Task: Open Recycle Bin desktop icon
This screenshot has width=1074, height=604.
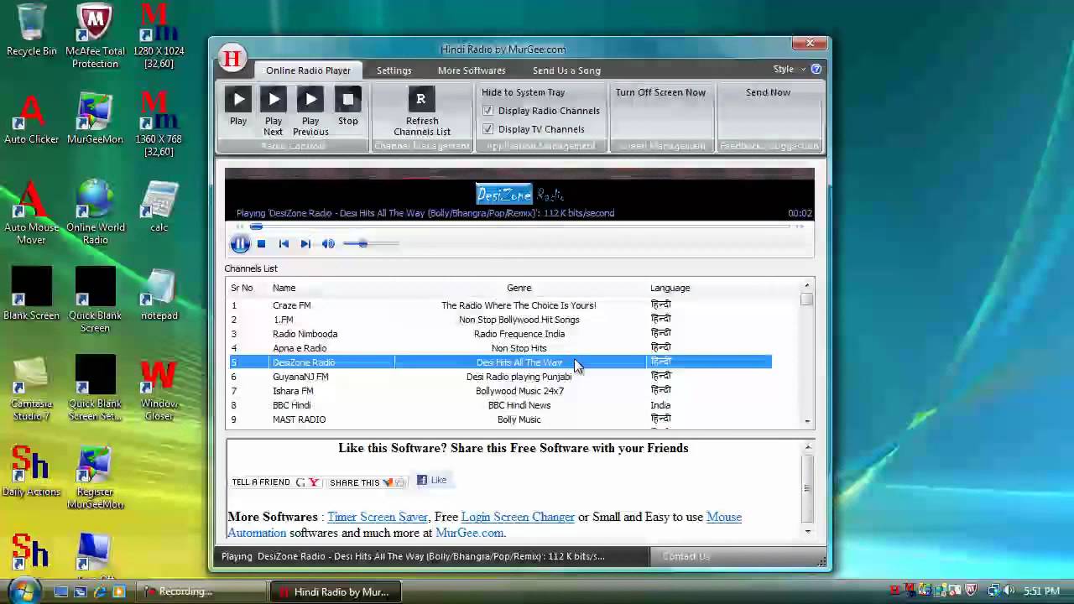Action: (x=32, y=30)
